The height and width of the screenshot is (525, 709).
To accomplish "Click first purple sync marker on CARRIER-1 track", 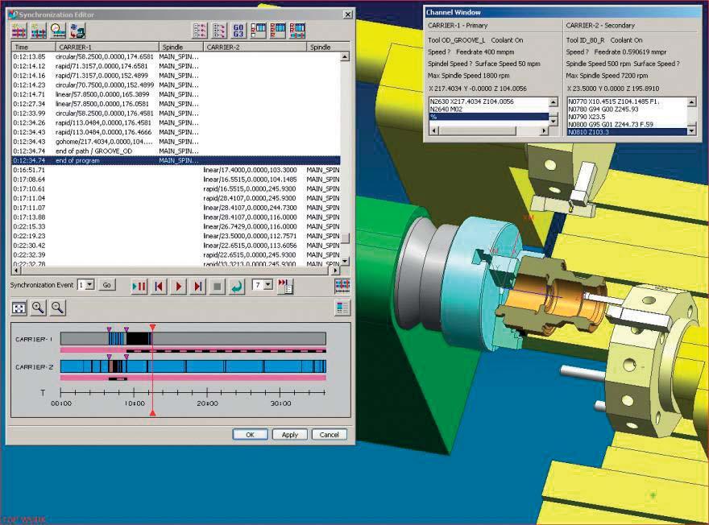I will [109, 329].
